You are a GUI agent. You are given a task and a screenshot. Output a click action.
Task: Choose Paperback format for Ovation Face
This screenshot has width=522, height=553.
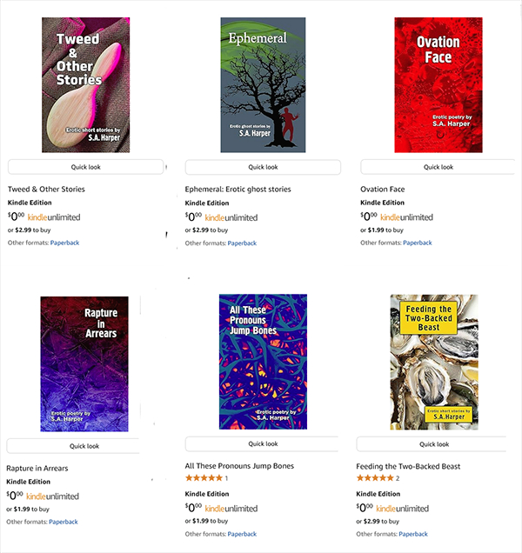coord(418,243)
